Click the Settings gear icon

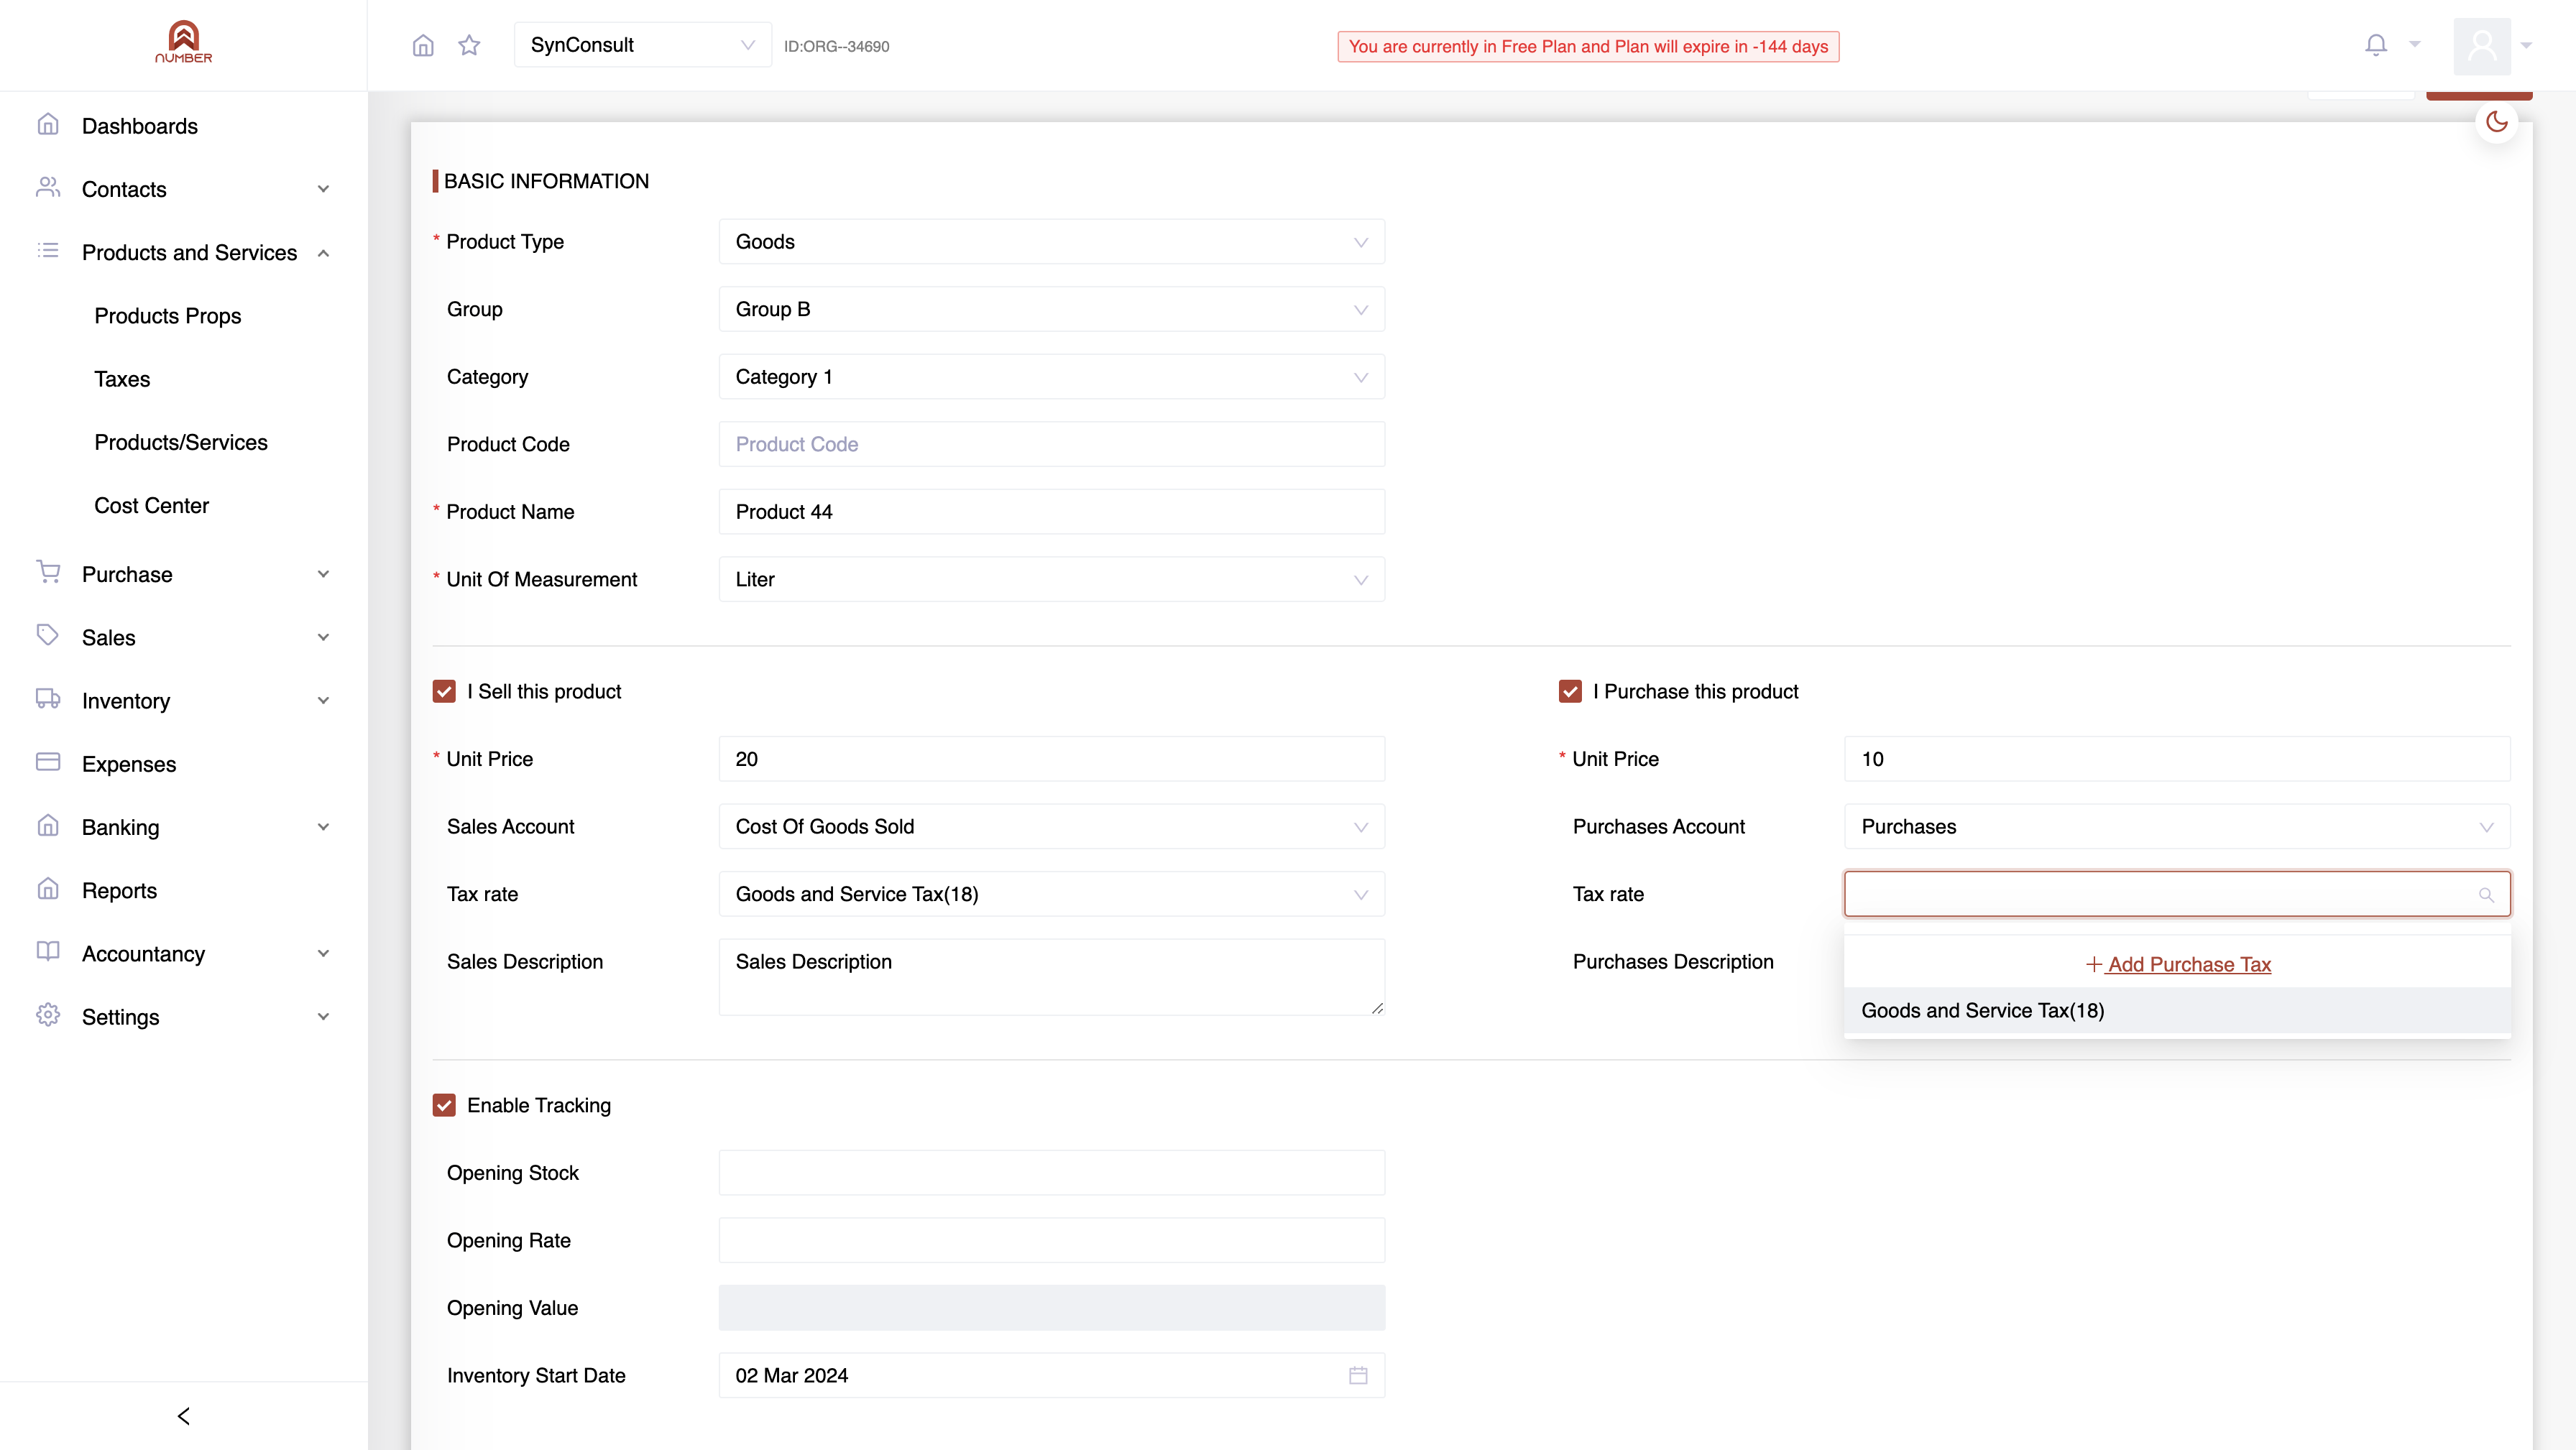48,1015
